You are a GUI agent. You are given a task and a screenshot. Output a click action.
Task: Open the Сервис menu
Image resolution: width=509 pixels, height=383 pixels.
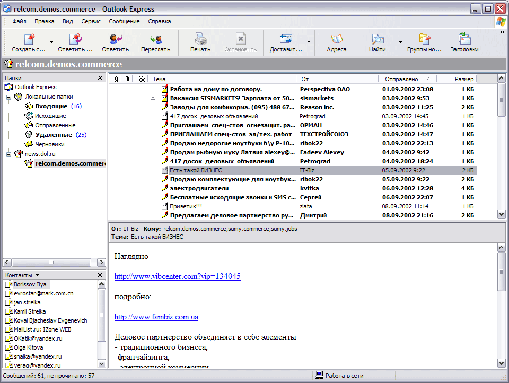91,21
